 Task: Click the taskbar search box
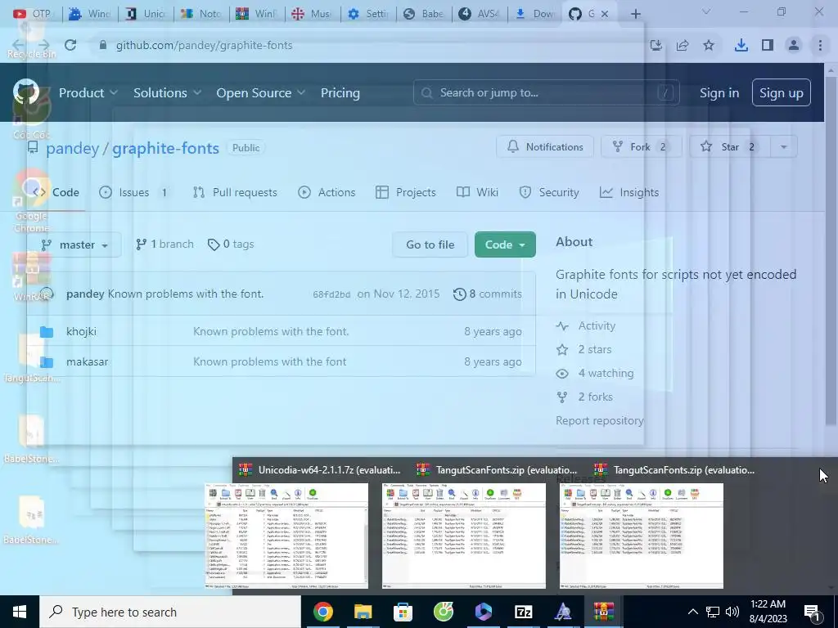click(x=170, y=612)
